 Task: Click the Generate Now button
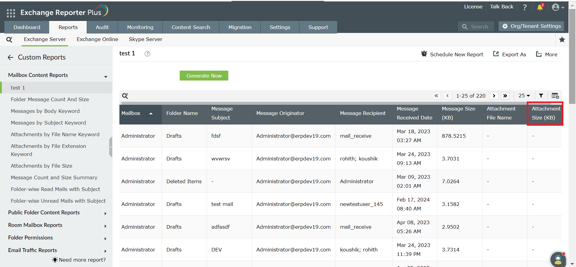204,76
